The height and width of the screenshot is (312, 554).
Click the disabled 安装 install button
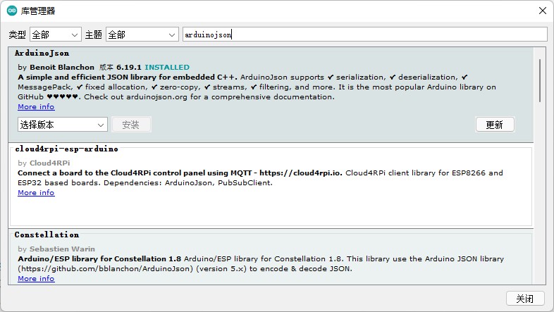(131, 125)
